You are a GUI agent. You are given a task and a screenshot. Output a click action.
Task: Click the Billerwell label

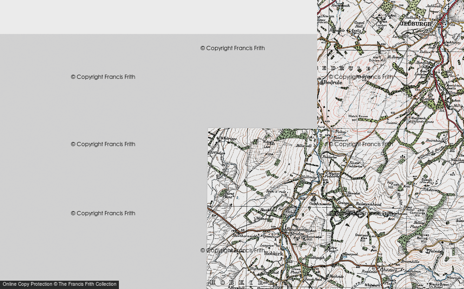click(303, 146)
